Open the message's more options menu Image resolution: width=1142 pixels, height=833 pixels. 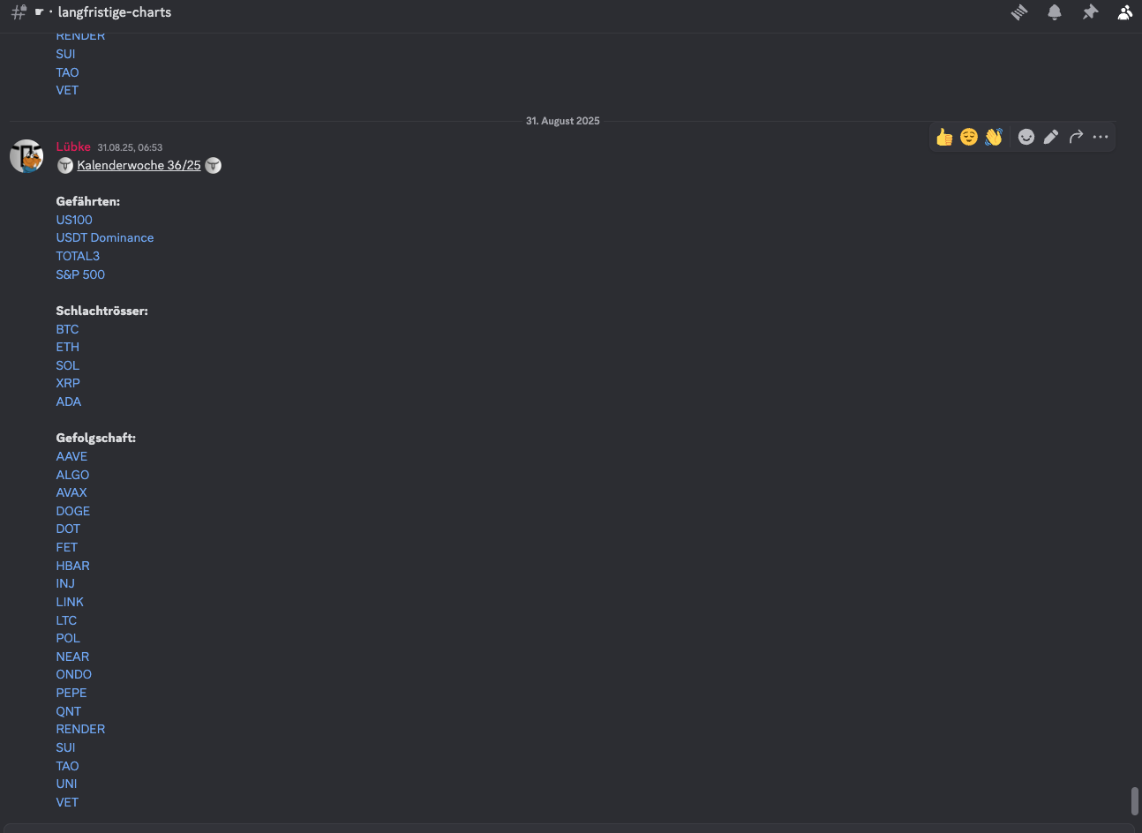(x=1101, y=137)
